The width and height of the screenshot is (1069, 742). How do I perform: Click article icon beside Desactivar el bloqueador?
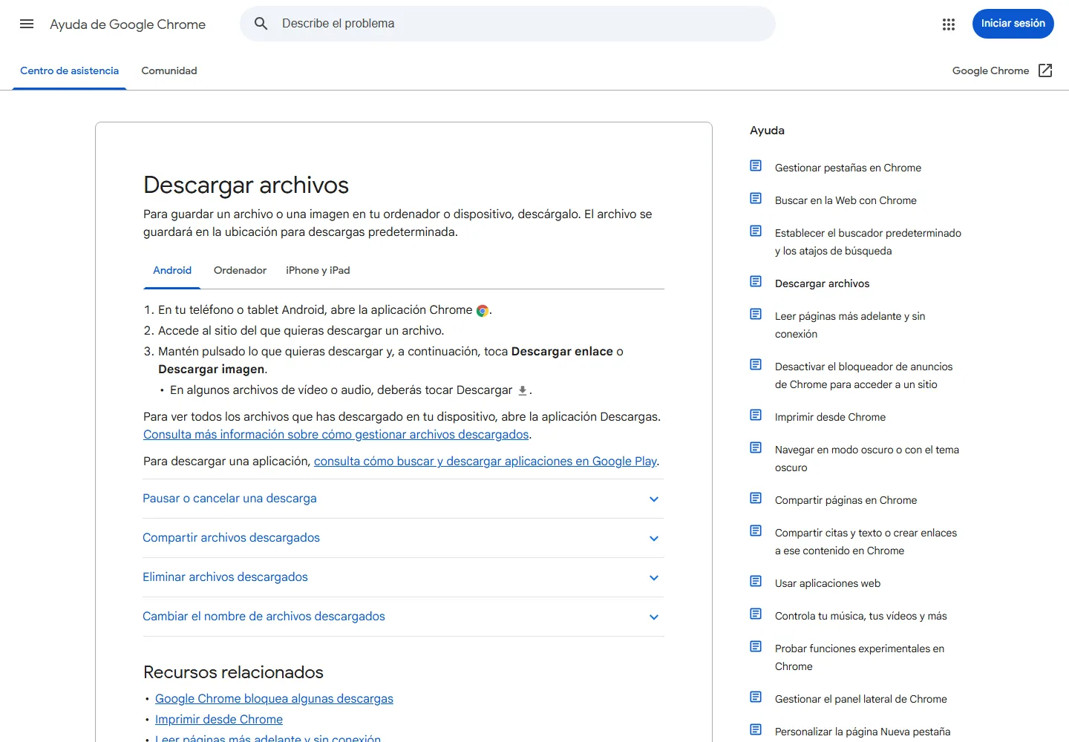pyautogui.click(x=756, y=364)
